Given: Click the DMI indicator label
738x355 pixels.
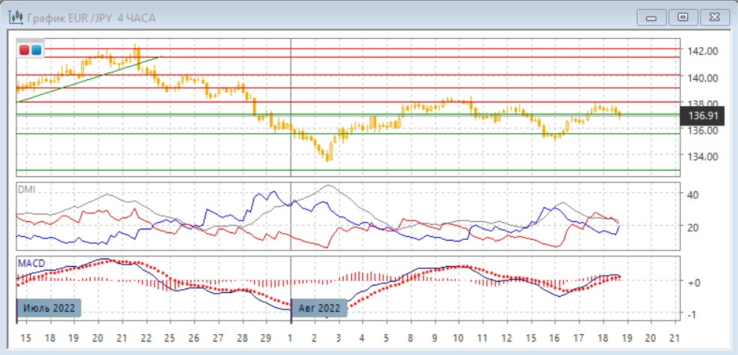Looking at the screenshot, I should pos(26,189).
